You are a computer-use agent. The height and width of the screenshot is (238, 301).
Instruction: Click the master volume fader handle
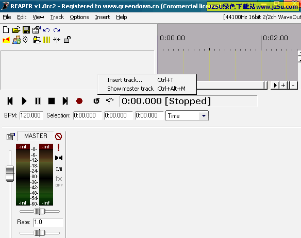click(10, 174)
